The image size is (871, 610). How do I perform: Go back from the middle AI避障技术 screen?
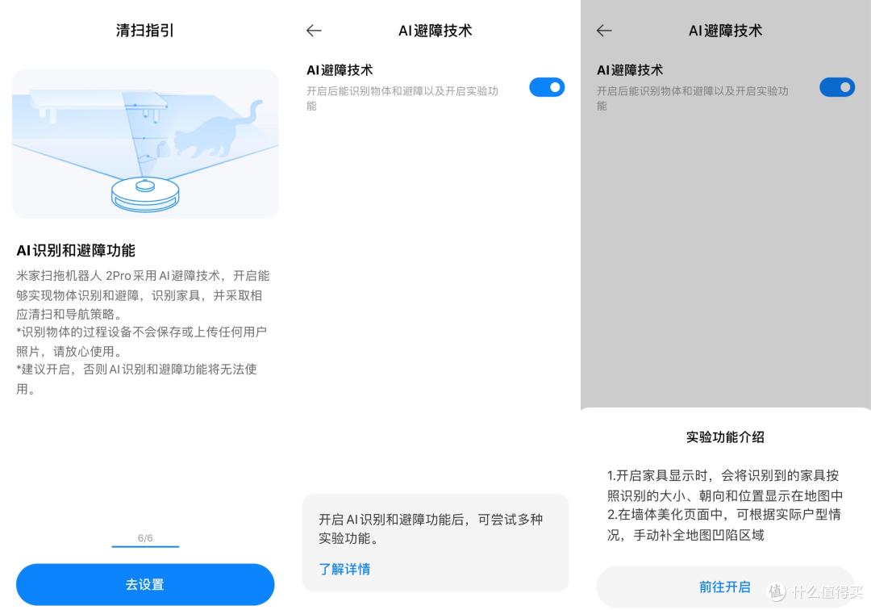(314, 31)
